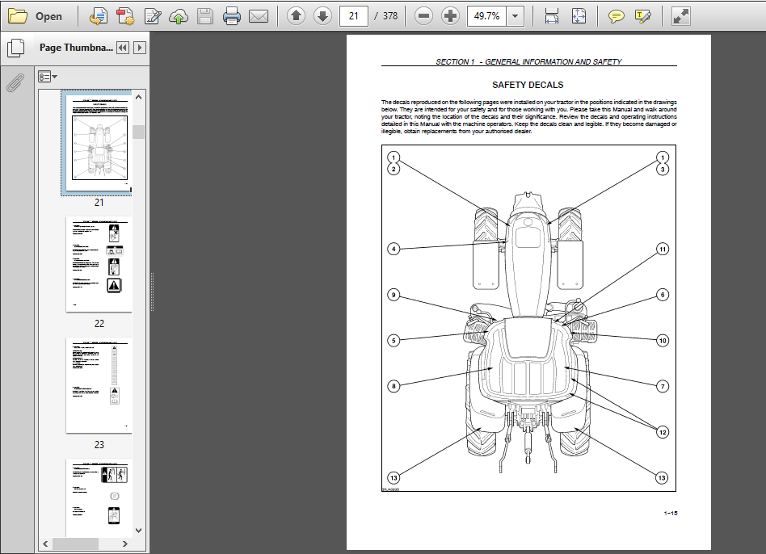Screen dimensions: 766x554
Task: Convert file to PDF icon
Action: point(99,16)
